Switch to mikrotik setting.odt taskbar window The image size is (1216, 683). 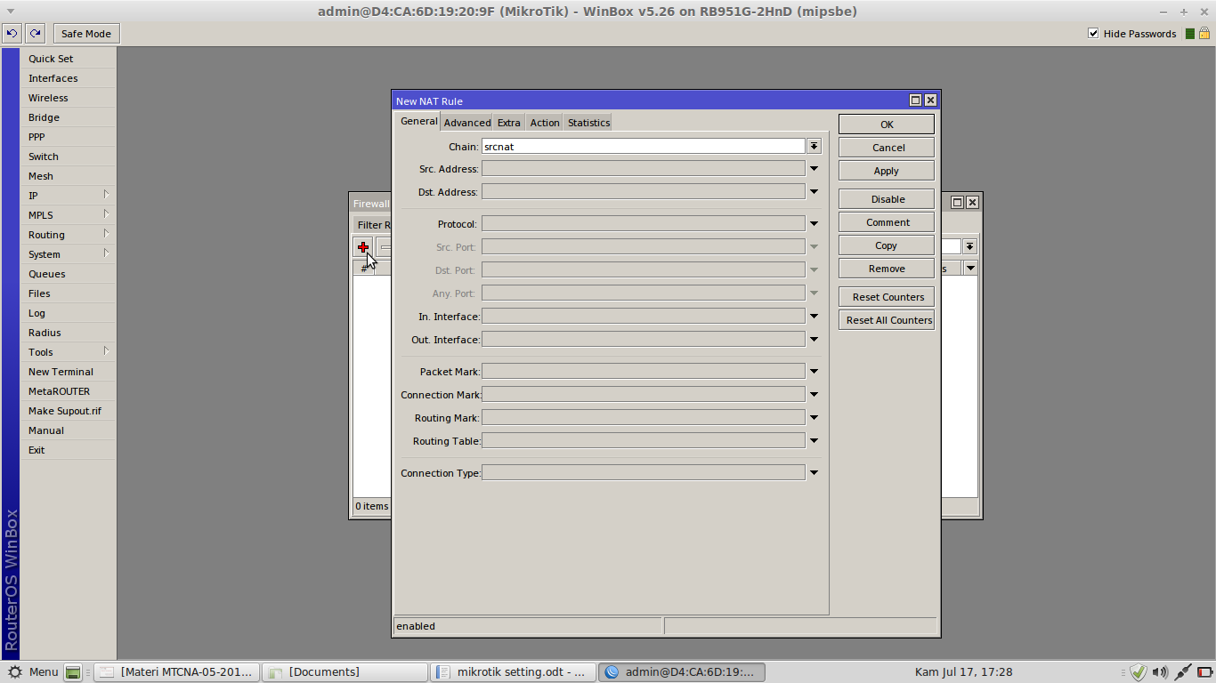513,672
